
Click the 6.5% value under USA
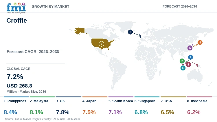[168, 112]
